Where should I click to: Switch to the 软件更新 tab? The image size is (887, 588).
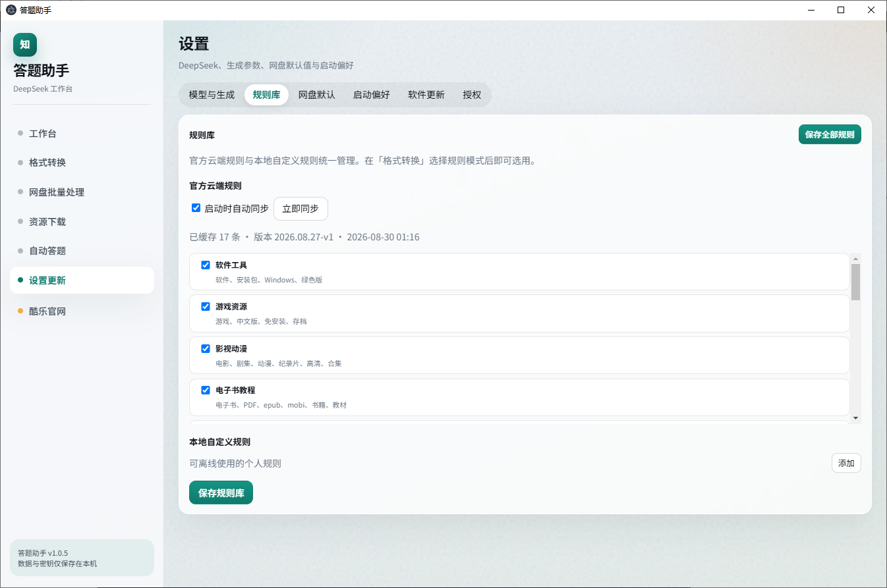coord(426,95)
